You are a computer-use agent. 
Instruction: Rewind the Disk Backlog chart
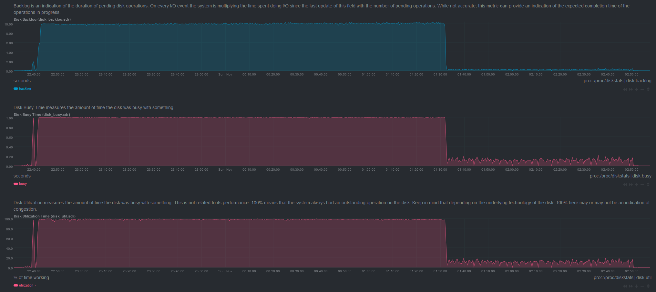(x=625, y=89)
